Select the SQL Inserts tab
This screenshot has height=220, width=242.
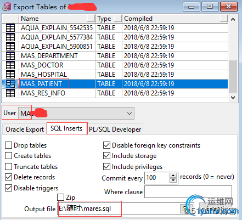pyautogui.click(x=66, y=128)
